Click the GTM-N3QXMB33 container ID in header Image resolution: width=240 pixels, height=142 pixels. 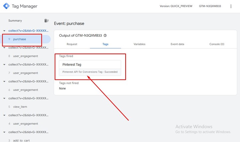[210, 6]
